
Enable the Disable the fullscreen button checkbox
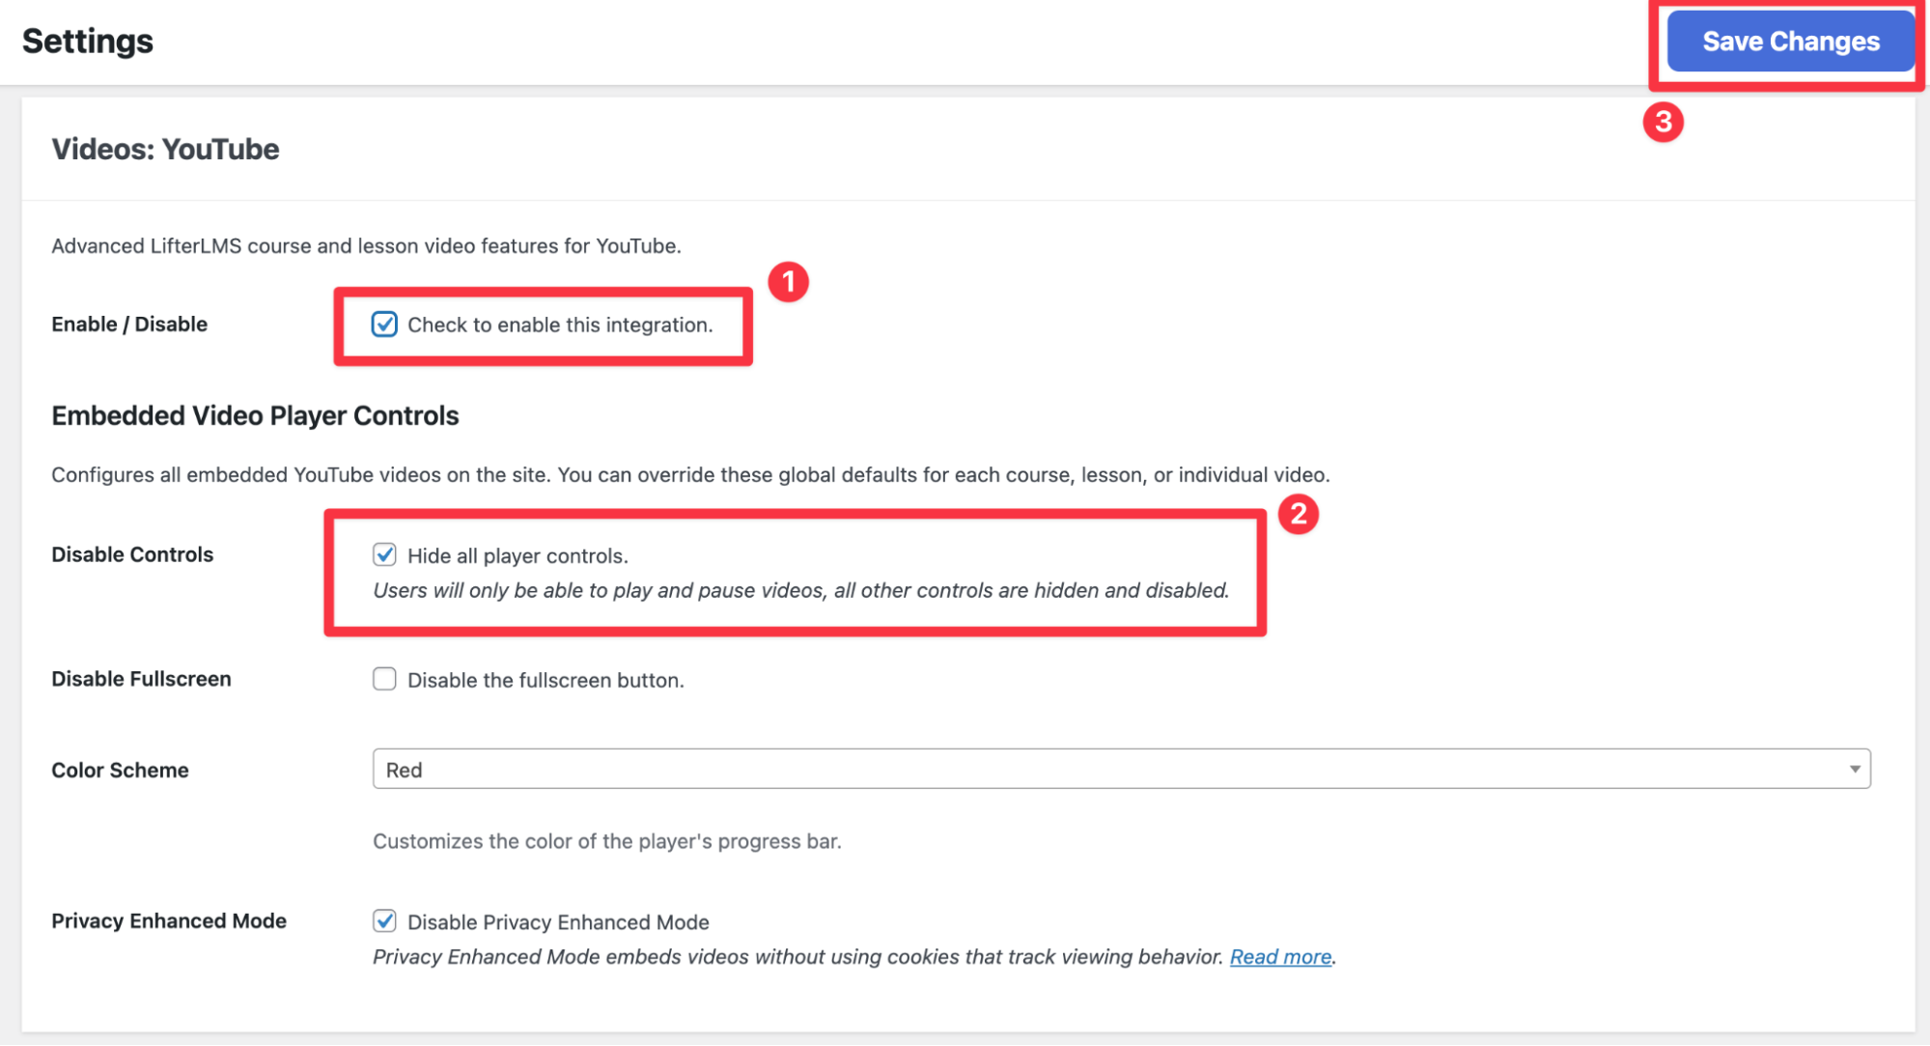(384, 679)
